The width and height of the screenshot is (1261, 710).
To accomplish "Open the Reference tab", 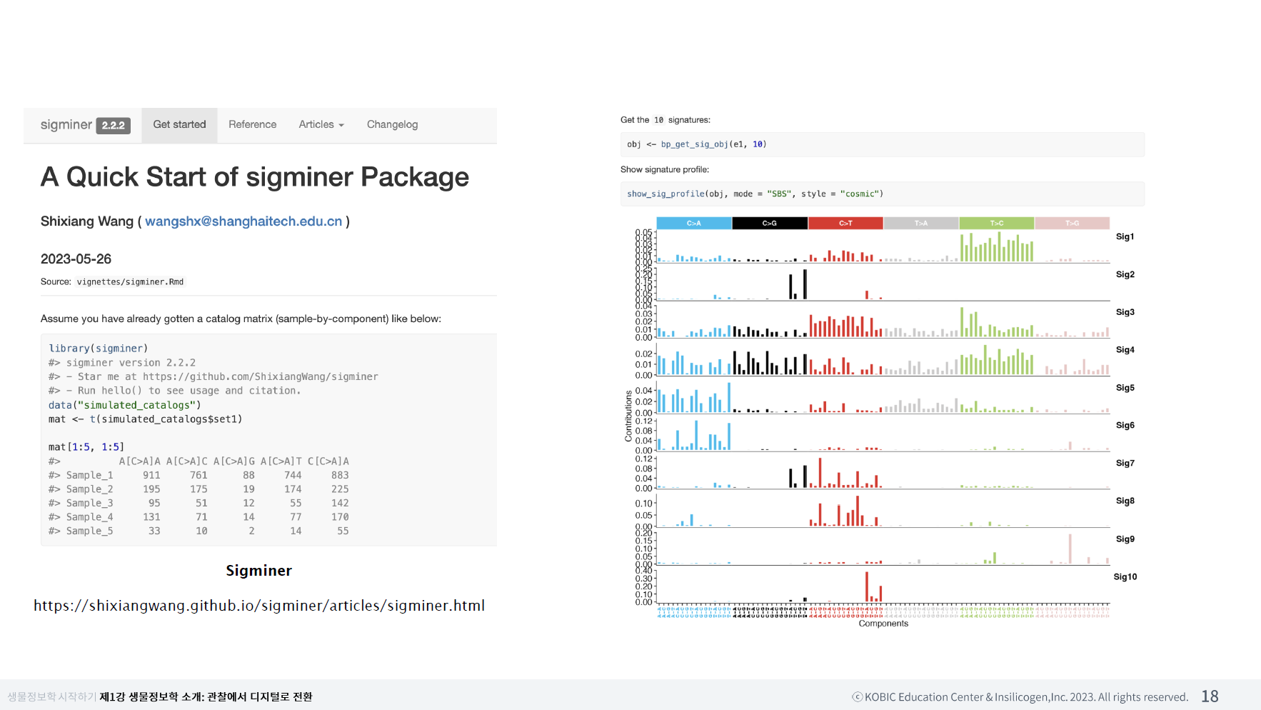I will pos(252,125).
